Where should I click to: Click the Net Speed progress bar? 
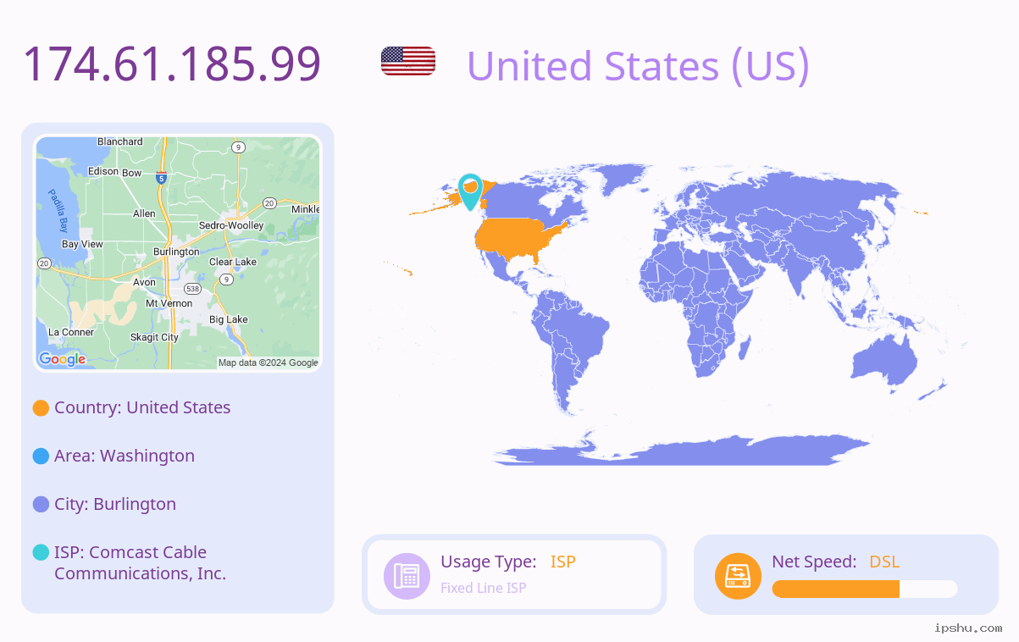[865, 589]
